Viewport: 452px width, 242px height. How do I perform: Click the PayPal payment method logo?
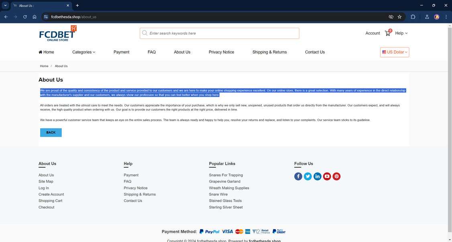pos(210,232)
